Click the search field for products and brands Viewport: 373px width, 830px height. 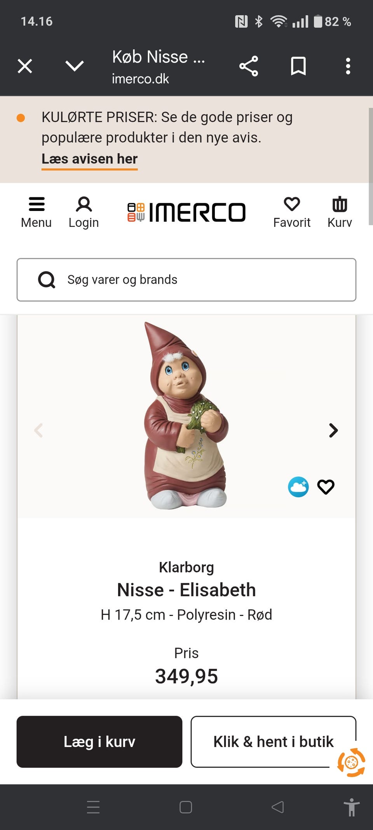coord(202,280)
